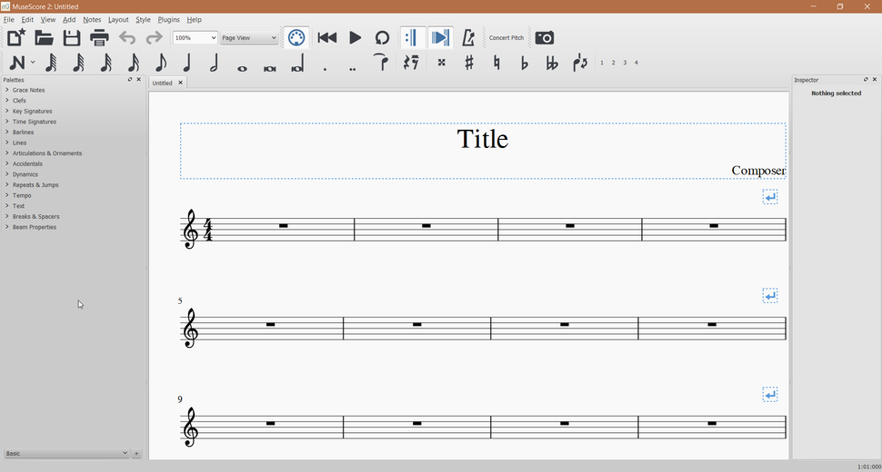Select the Untitled score tab
Viewport: 882px width, 472px height.
coord(163,84)
